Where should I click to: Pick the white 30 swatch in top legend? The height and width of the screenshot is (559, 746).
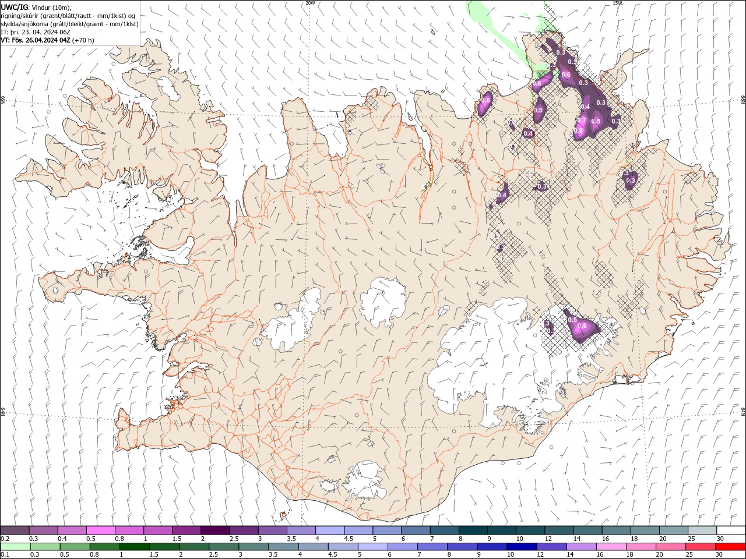731,530
